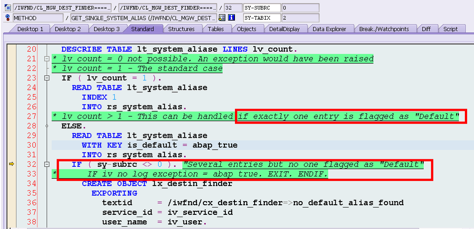Click the yellow execution arrow at line 32
Image resolution: width=474 pixels, height=229 pixels.
click(x=11, y=164)
